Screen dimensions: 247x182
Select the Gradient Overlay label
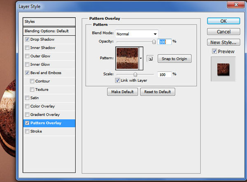coord(45,114)
